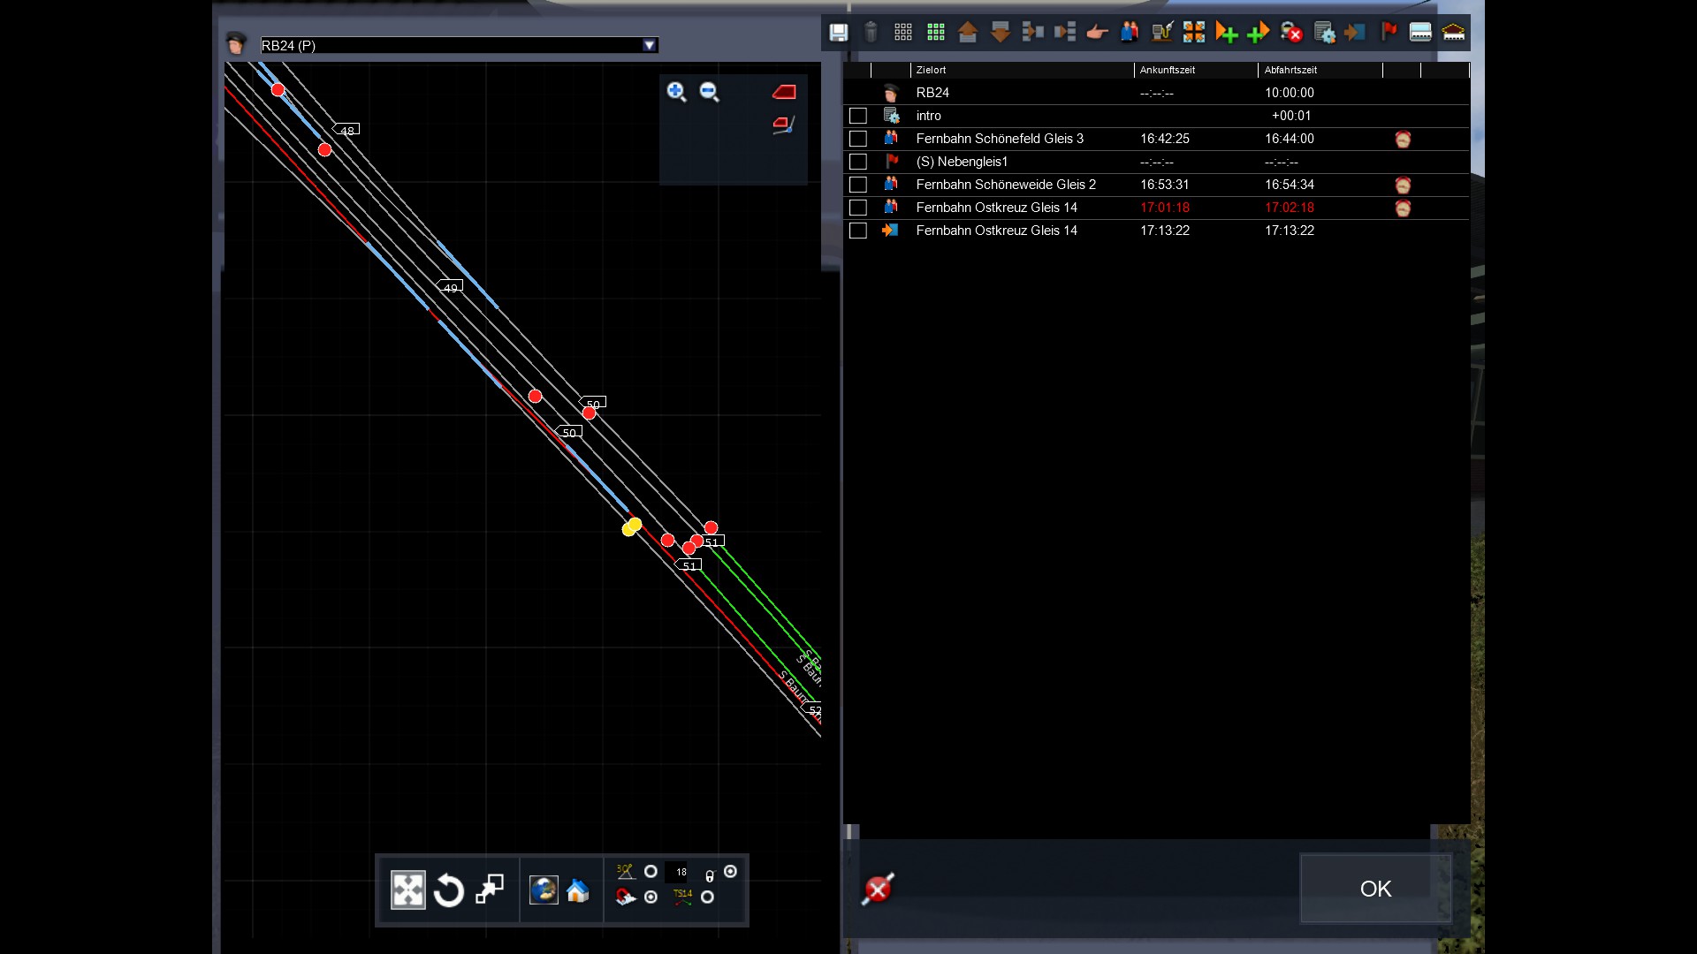Open the RB24 (P) service dropdown
The height and width of the screenshot is (954, 1697).
(x=650, y=45)
